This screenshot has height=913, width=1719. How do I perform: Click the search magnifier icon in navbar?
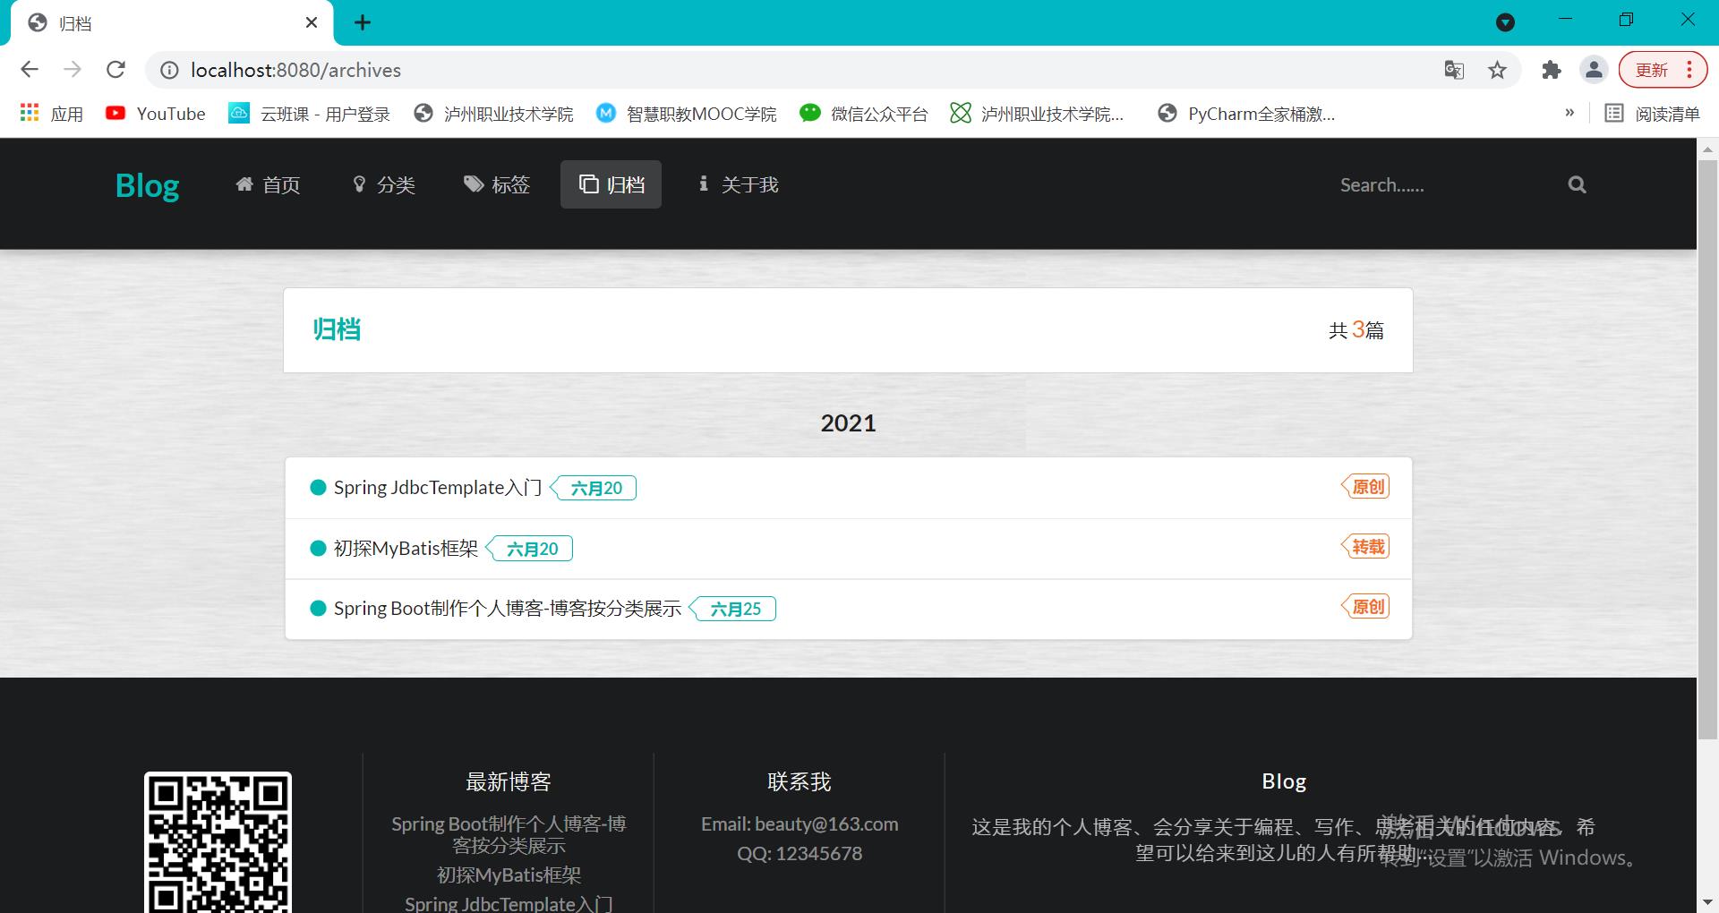1577,184
